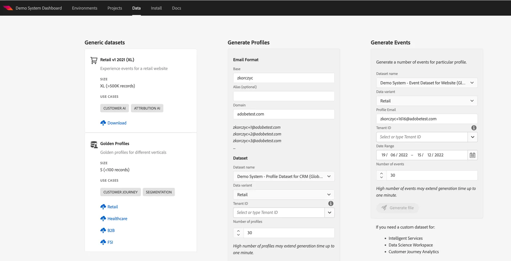Click the Demo System Dashboard logo icon

pyautogui.click(x=8, y=8)
